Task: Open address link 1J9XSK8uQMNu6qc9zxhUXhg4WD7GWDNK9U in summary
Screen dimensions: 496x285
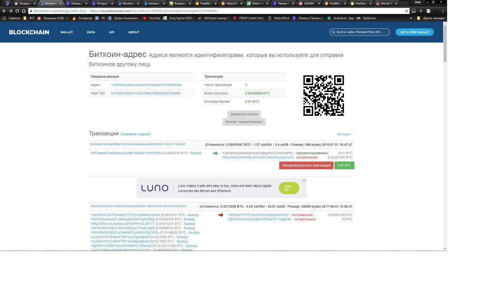Action: pyautogui.click(x=146, y=85)
